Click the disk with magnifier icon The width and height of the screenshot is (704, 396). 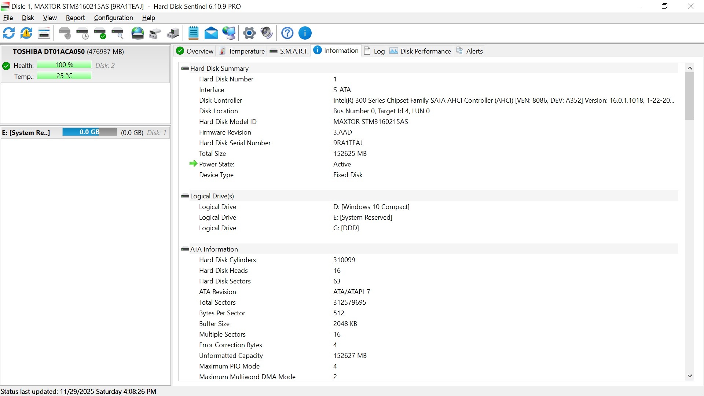point(117,33)
